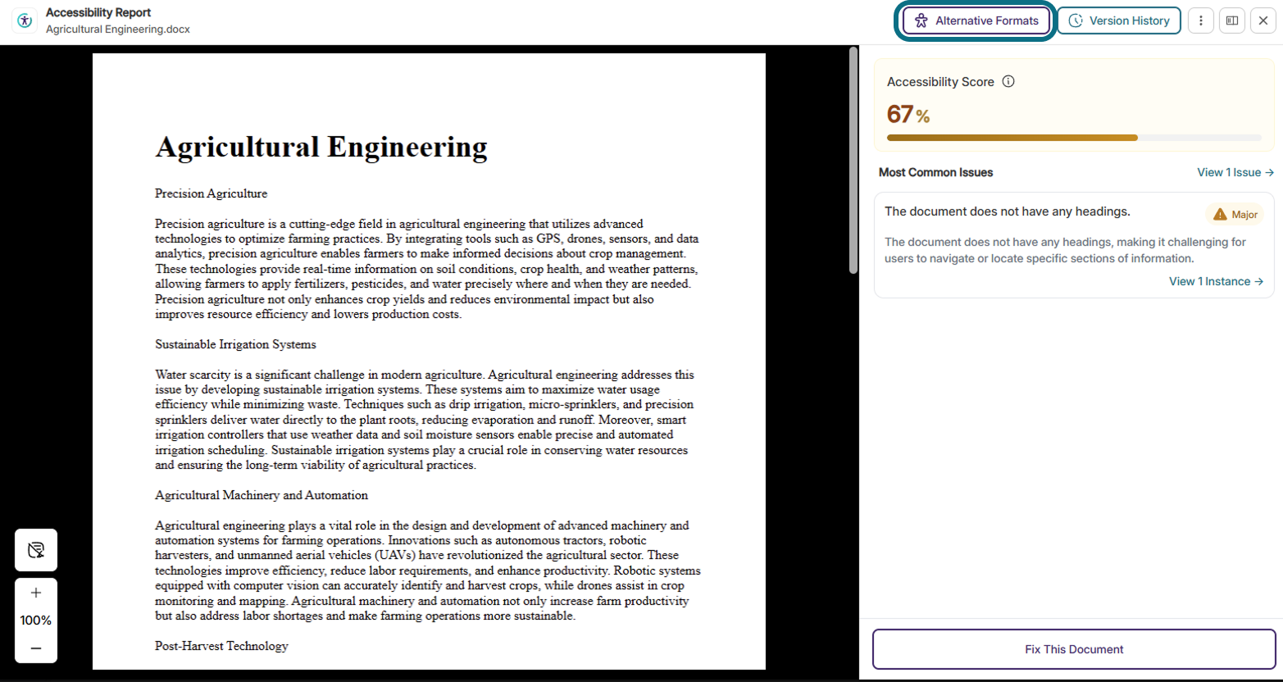Viewport: 1283px width, 682px height.
Task: Click the Major warning triangle badge
Action: (1235, 215)
